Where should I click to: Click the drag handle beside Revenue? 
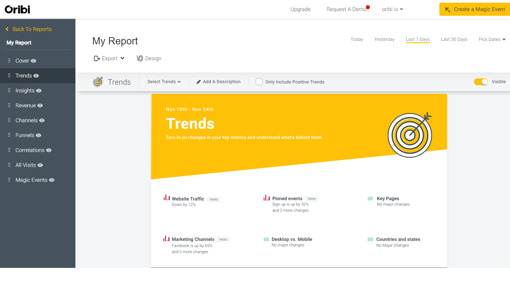[x=9, y=105]
